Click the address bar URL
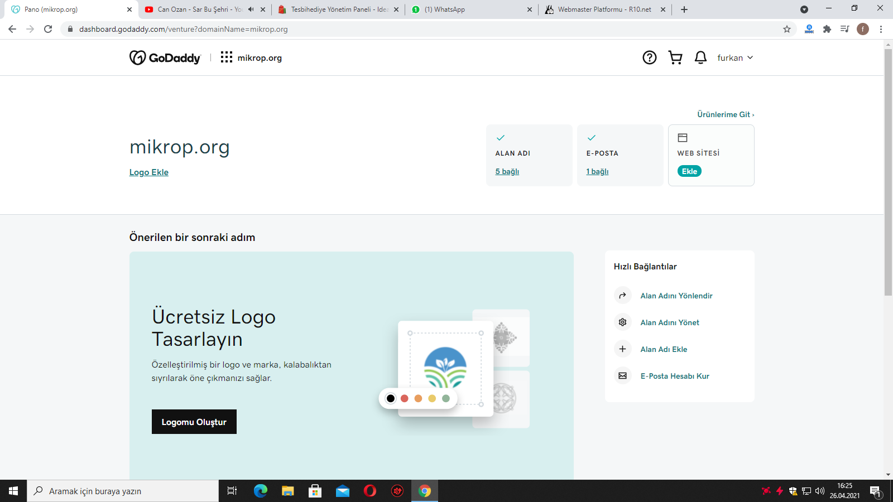The width and height of the screenshot is (893, 502). click(x=184, y=29)
